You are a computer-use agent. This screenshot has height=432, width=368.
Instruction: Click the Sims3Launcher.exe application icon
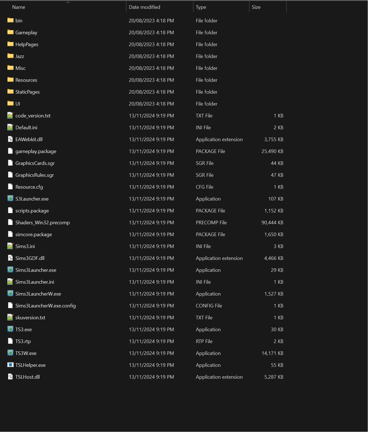pyautogui.click(x=10, y=270)
